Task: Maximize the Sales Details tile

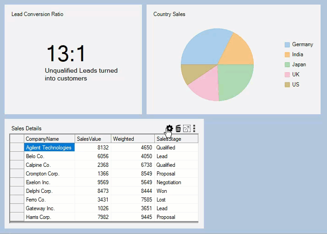Action: pyautogui.click(x=186, y=128)
